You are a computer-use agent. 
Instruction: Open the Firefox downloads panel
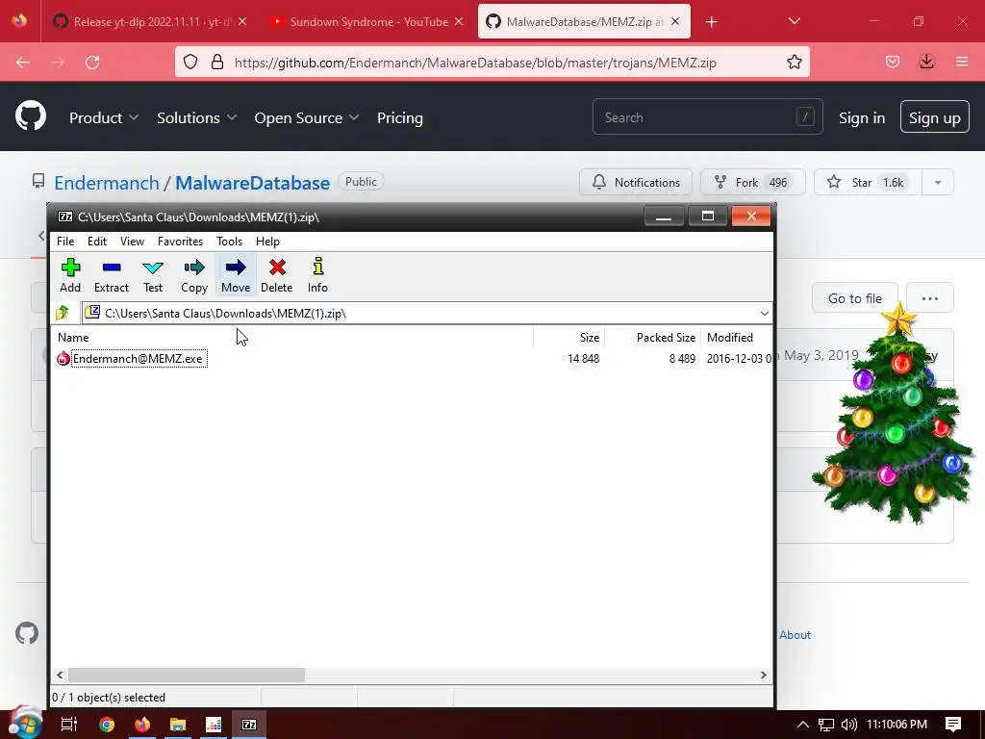click(926, 63)
